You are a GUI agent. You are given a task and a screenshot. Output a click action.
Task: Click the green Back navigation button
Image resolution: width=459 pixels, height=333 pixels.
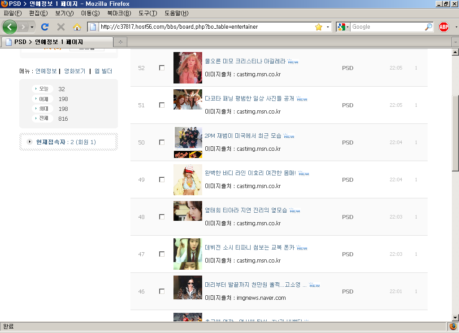[x=10, y=27]
